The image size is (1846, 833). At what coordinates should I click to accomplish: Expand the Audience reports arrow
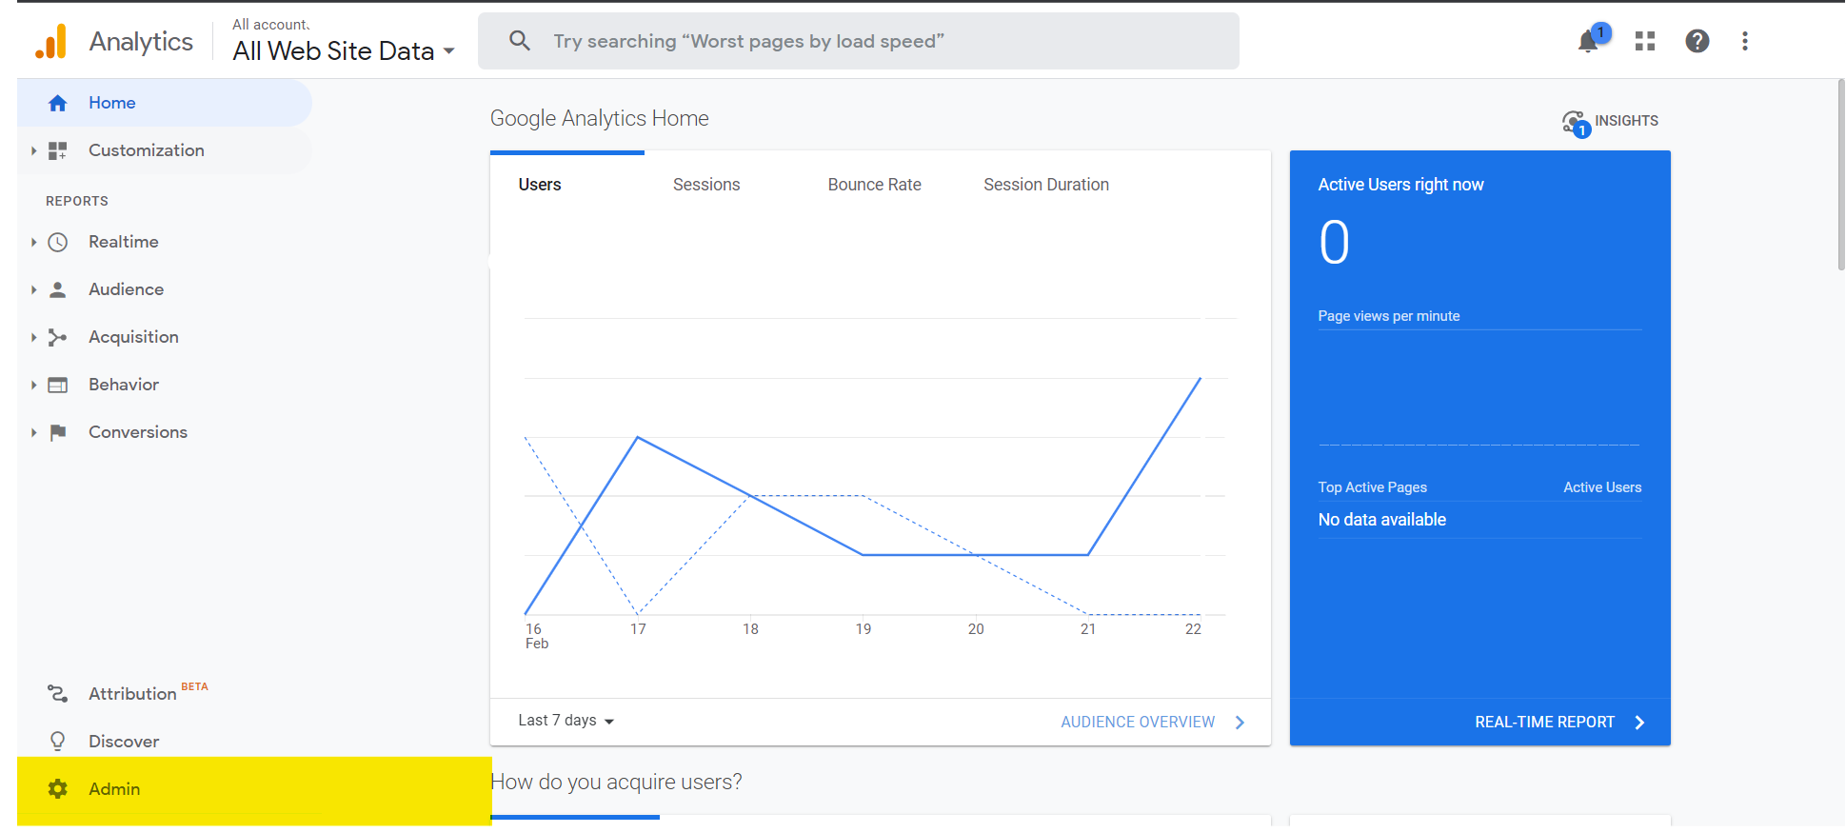[33, 289]
